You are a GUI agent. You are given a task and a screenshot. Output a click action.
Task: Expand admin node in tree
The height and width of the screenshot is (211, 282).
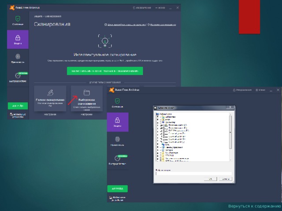coord(158,120)
